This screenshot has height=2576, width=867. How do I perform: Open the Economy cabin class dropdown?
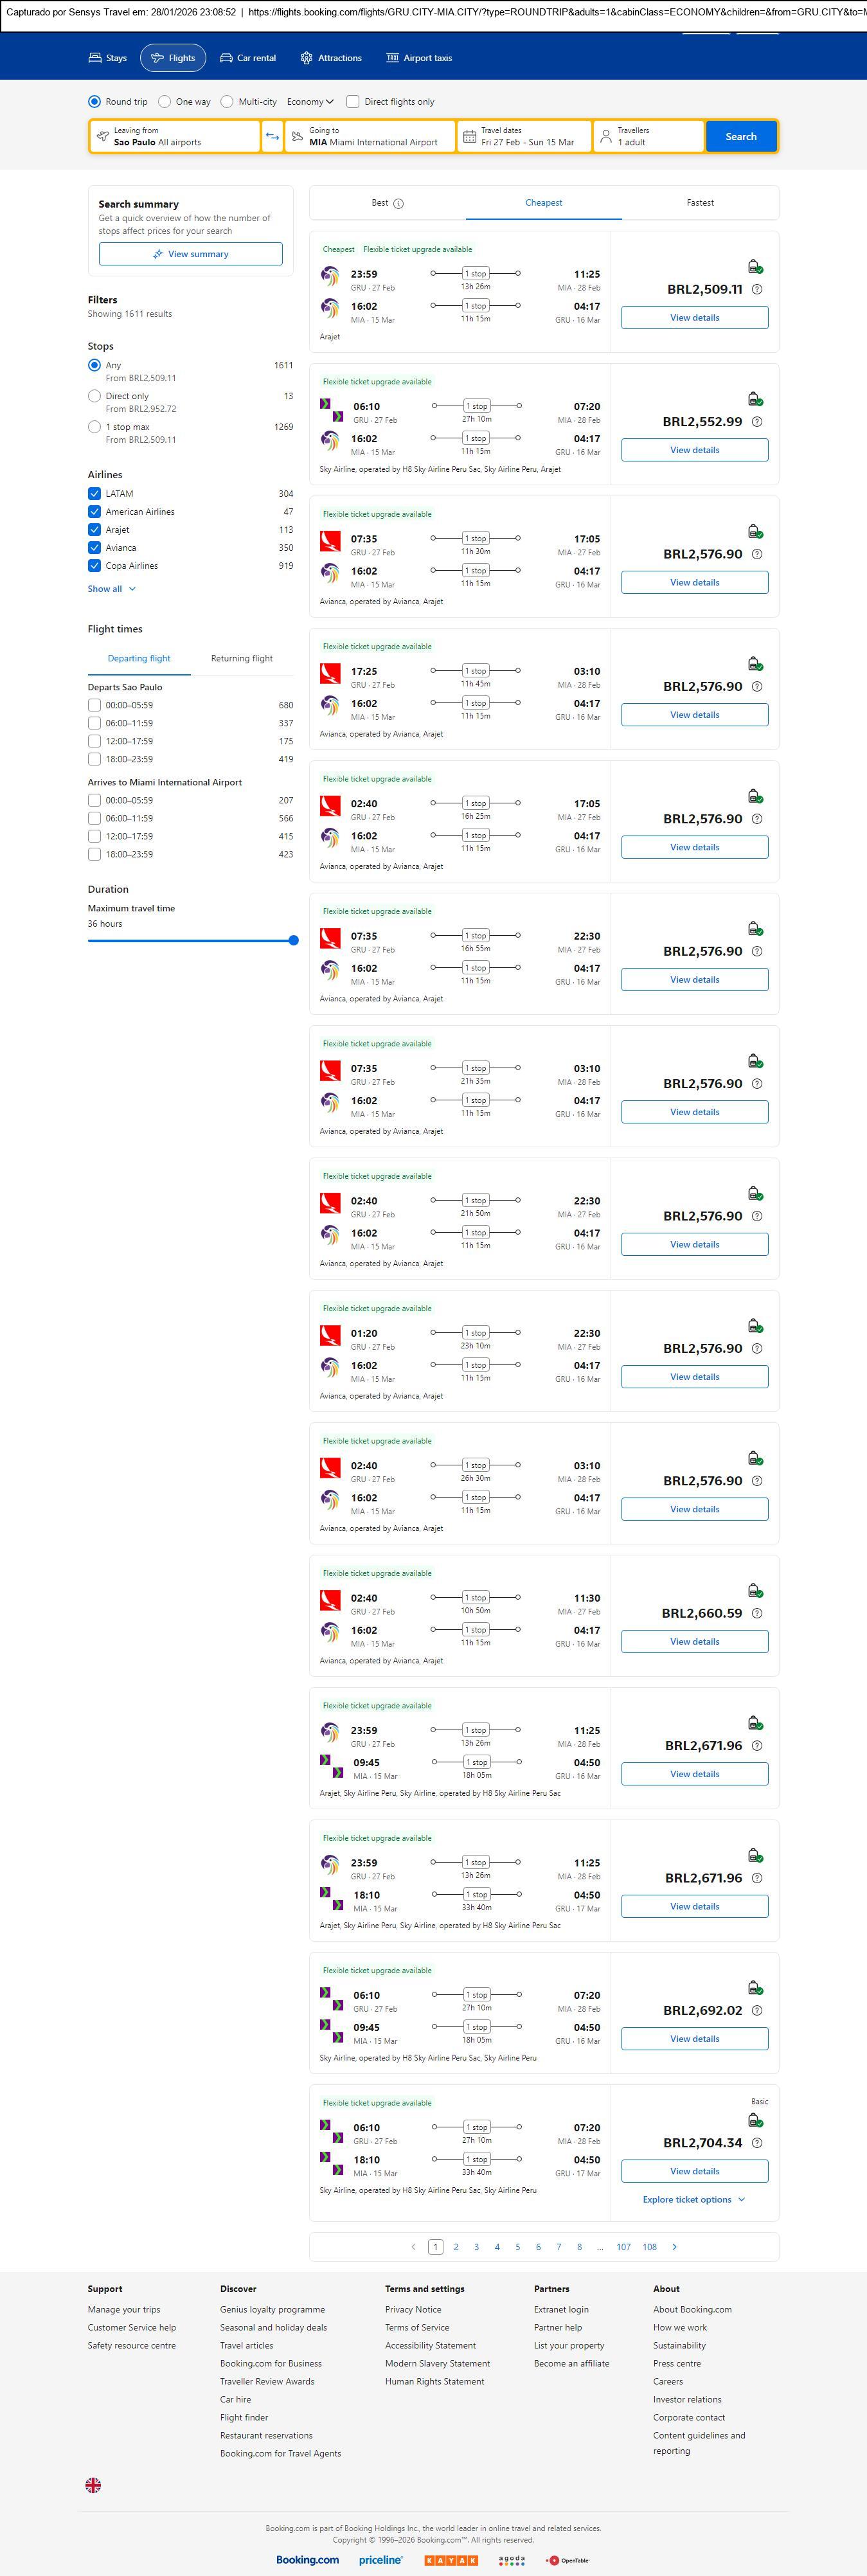pyautogui.click(x=310, y=102)
